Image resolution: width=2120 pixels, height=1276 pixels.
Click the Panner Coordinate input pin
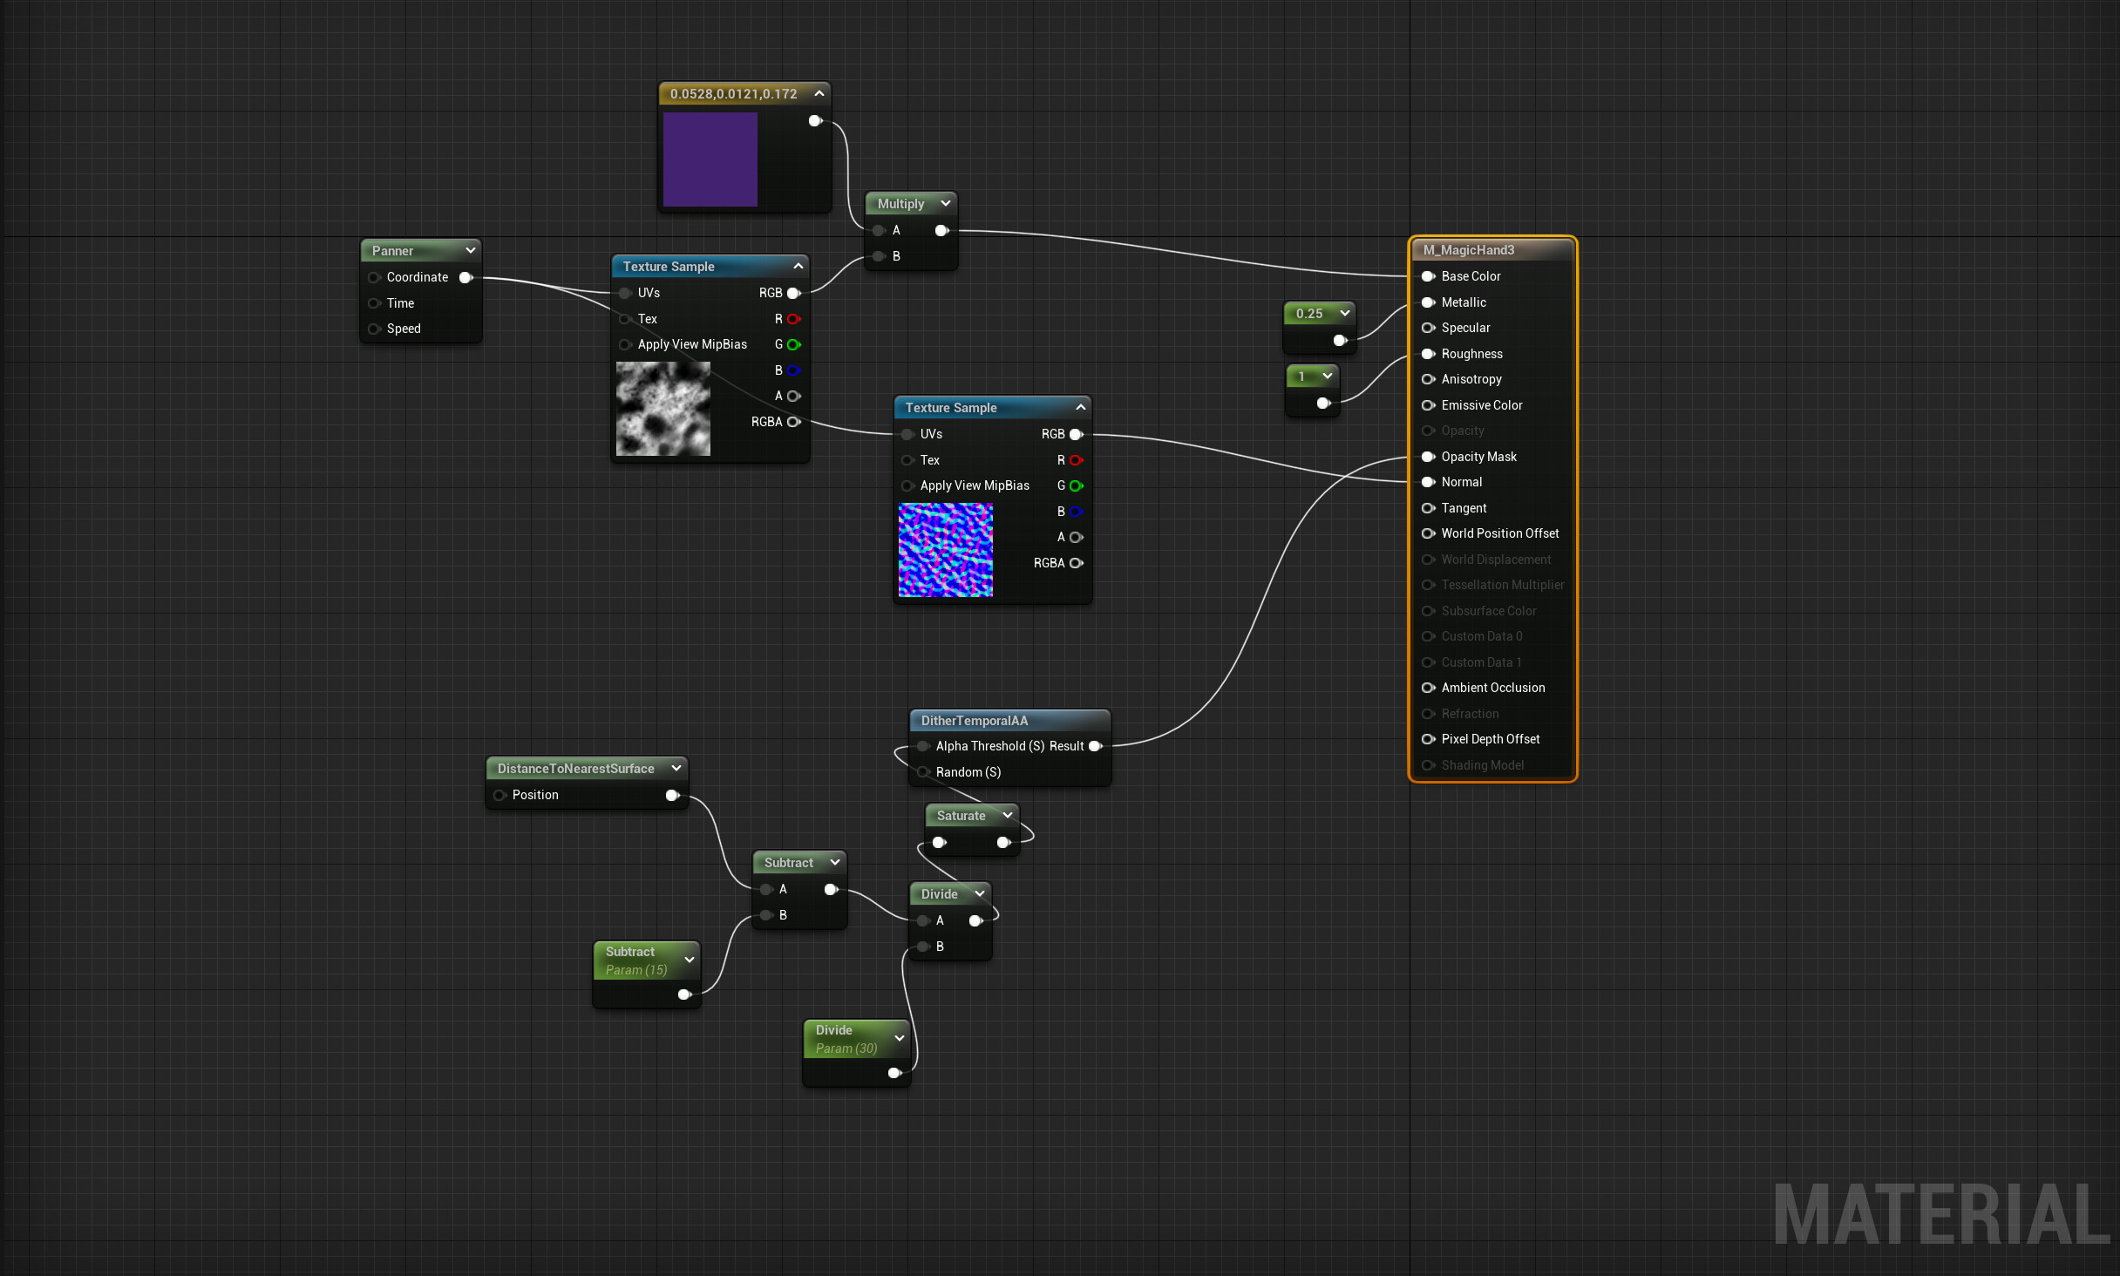click(374, 277)
